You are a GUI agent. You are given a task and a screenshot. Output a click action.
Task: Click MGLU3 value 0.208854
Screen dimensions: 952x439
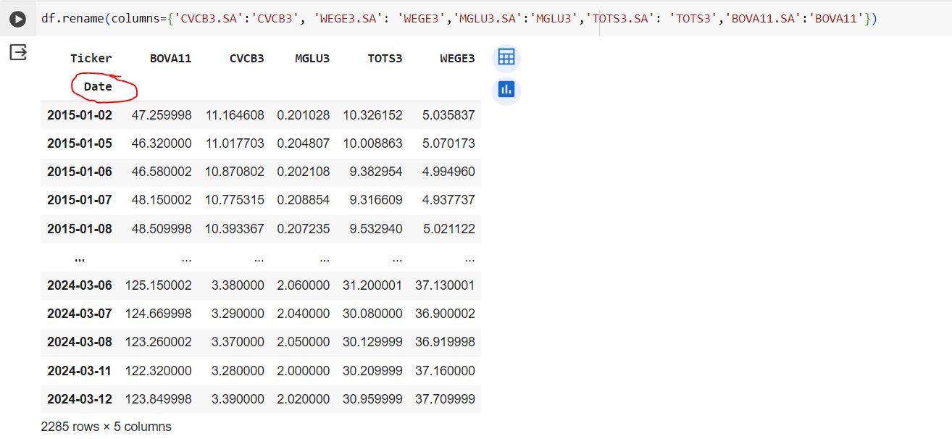click(303, 200)
